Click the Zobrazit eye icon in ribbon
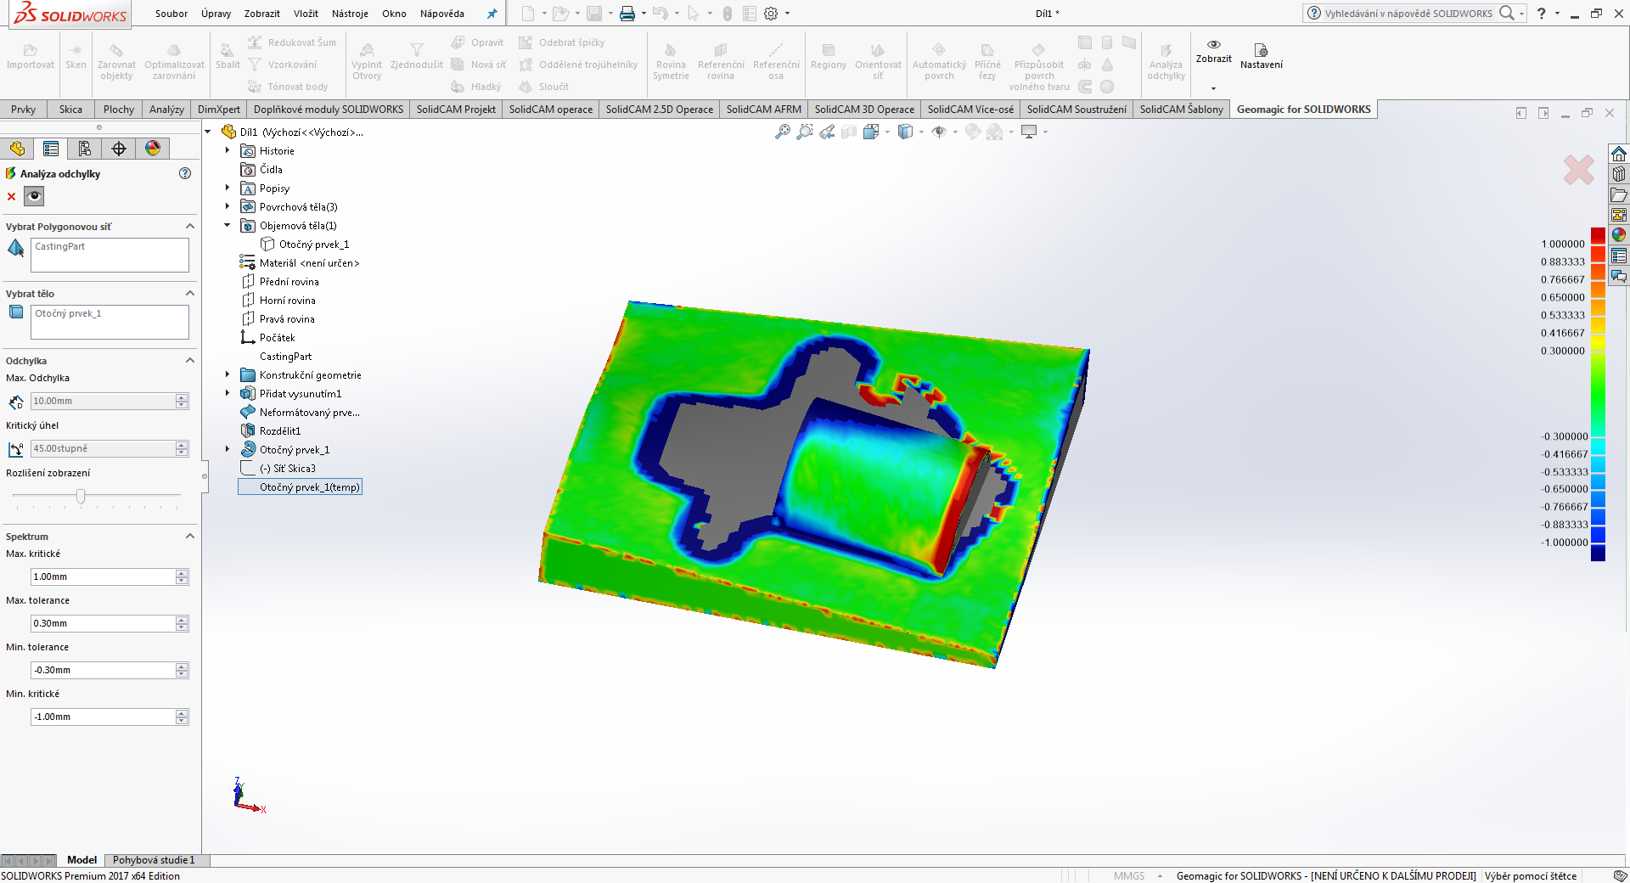 pyautogui.click(x=1213, y=45)
